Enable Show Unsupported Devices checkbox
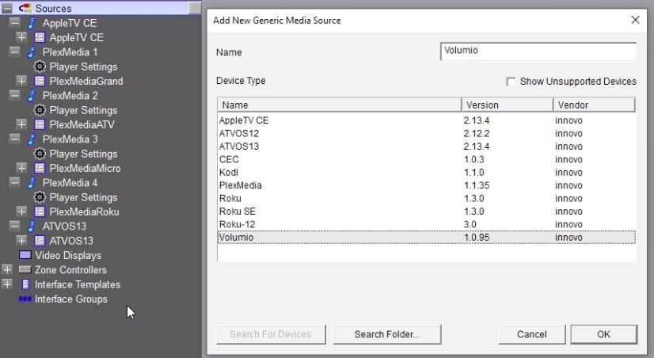 tap(511, 82)
